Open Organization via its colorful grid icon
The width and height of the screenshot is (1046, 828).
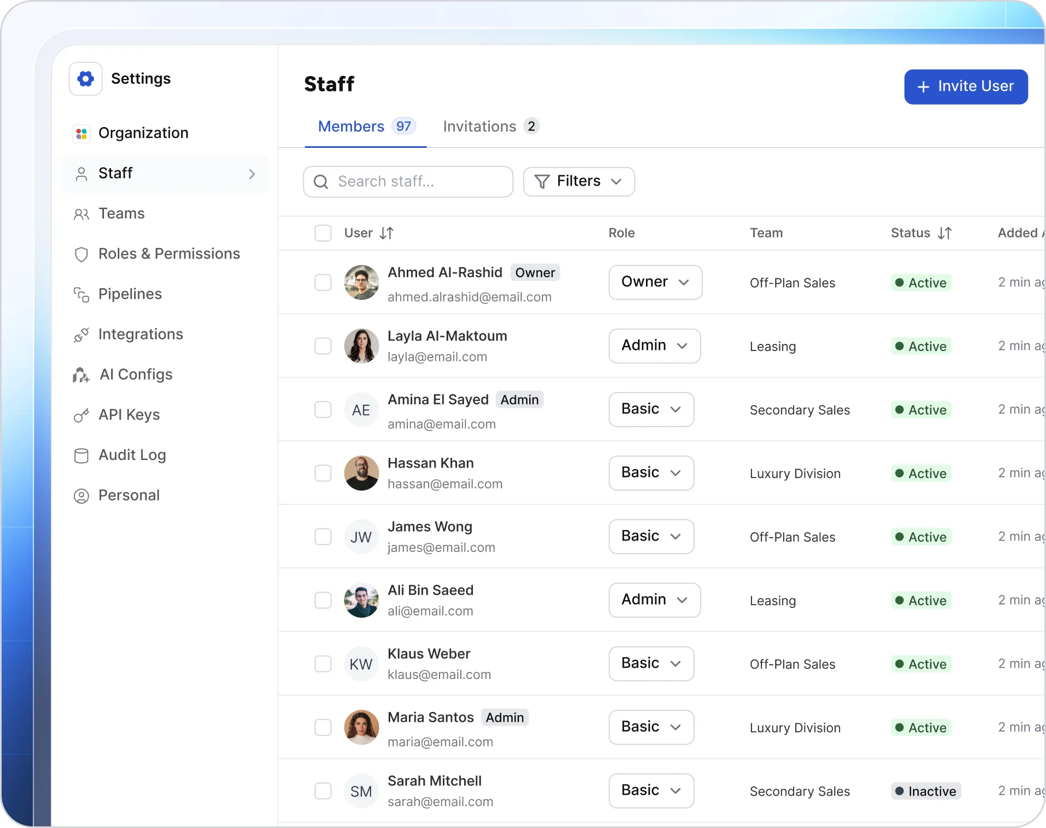[x=82, y=133]
